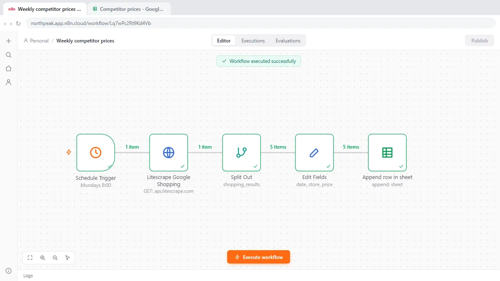The width and height of the screenshot is (500, 281).
Task: Go back with browser back arrow
Action: pos(5,23)
